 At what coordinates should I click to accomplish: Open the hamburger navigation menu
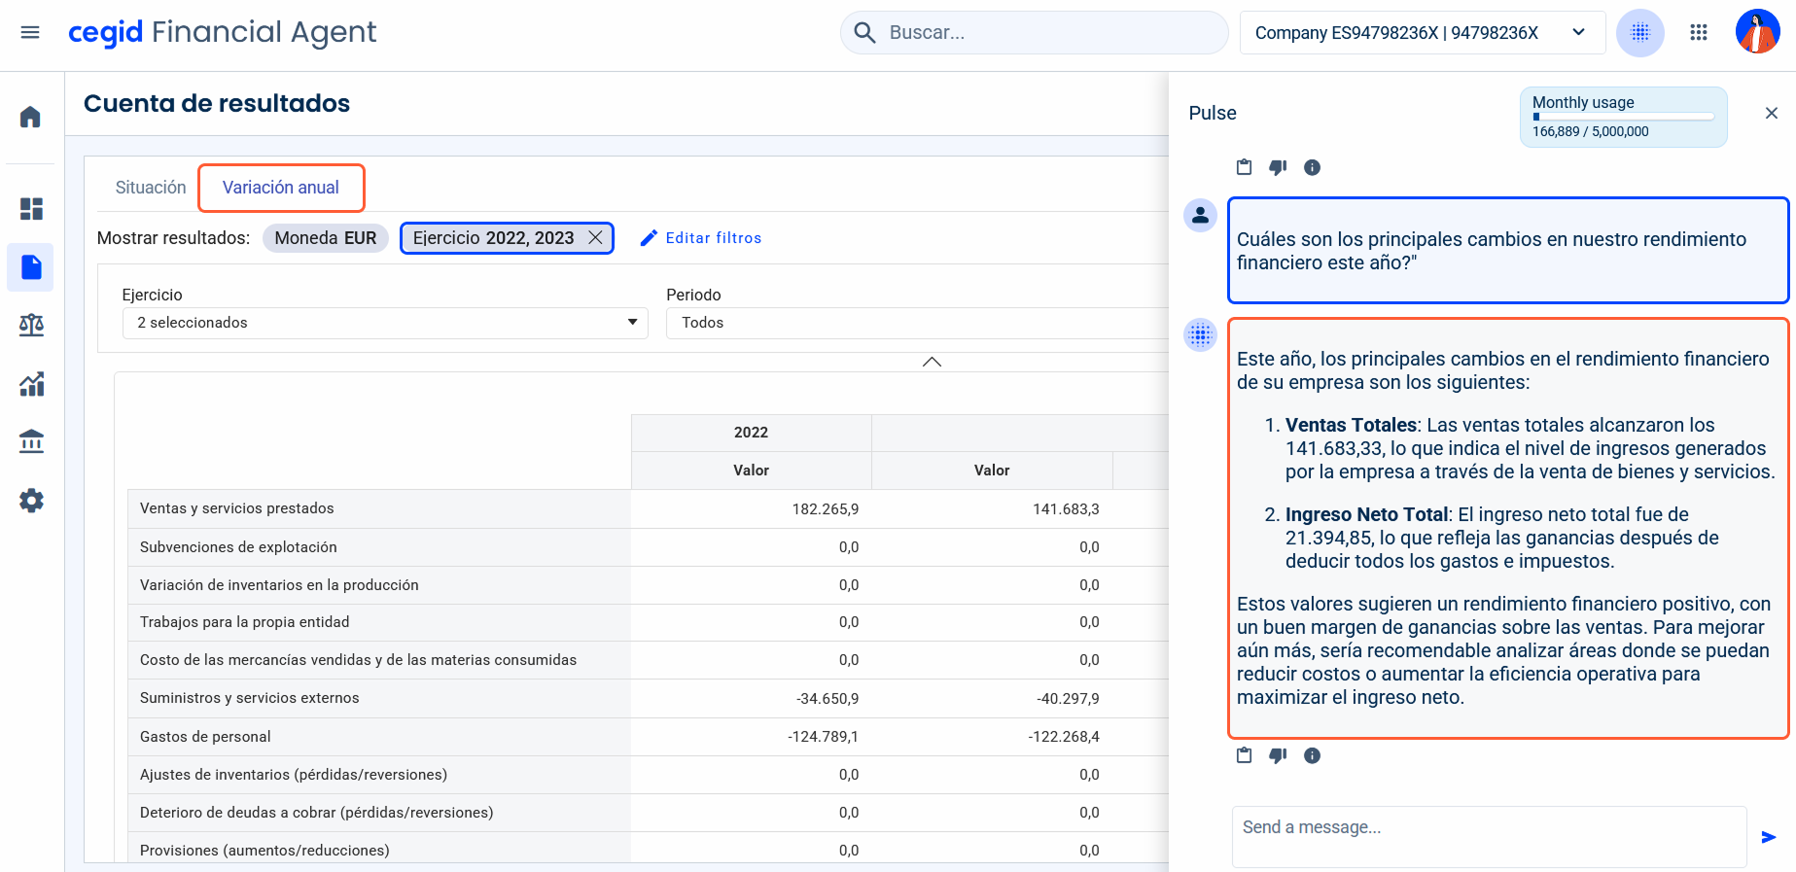click(30, 32)
